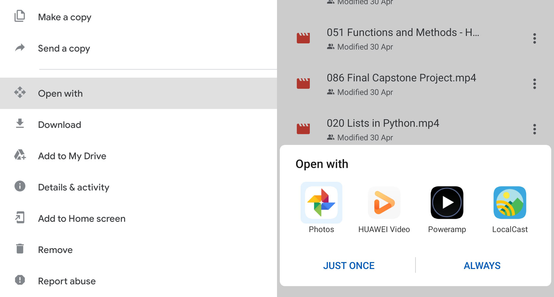Tap the Send a copy arrow icon

click(20, 48)
